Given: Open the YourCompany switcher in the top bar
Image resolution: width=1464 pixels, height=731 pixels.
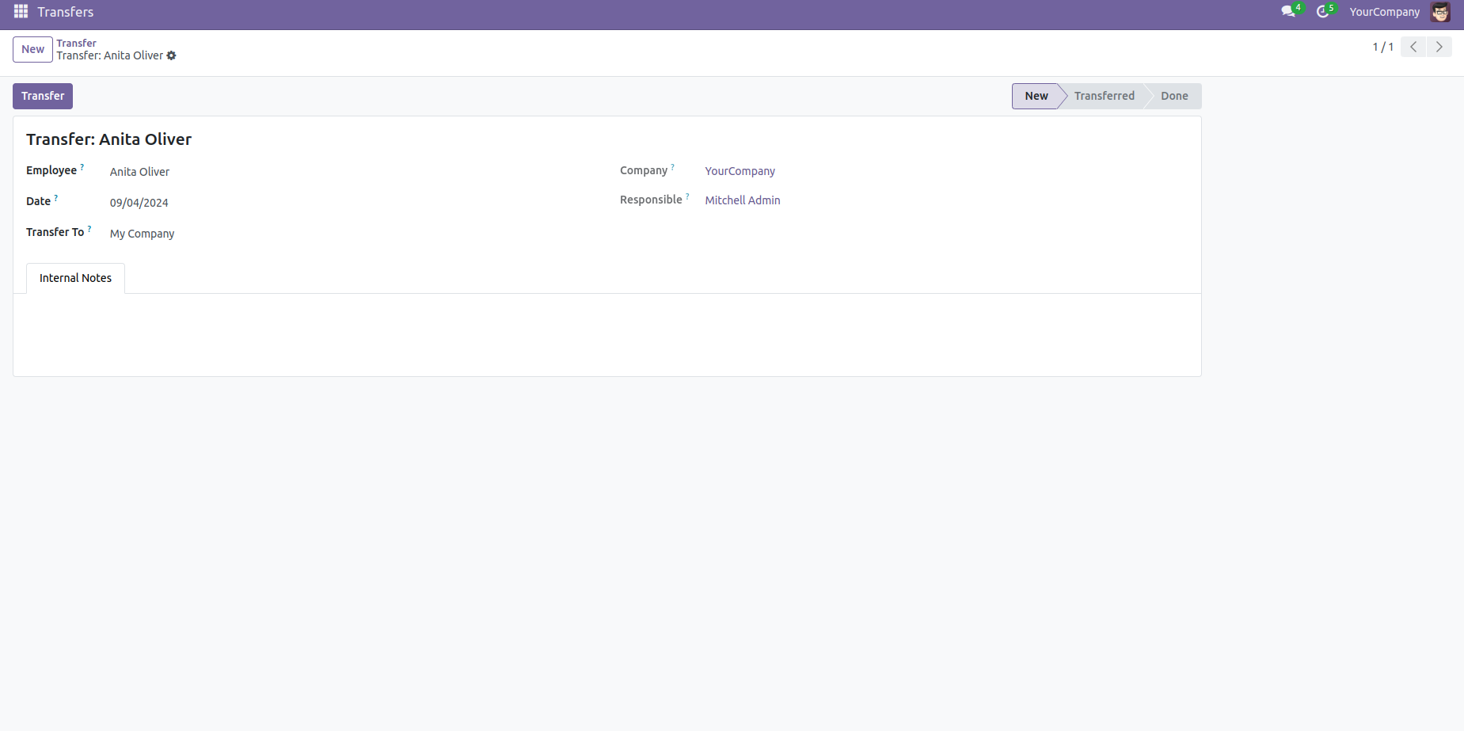Looking at the screenshot, I should tap(1384, 12).
